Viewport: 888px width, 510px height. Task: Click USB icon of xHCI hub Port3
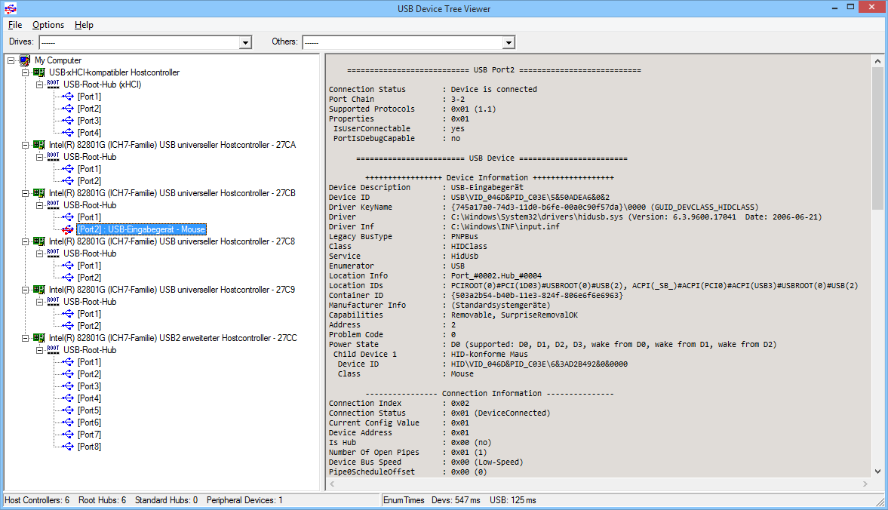tap(67, 121)
